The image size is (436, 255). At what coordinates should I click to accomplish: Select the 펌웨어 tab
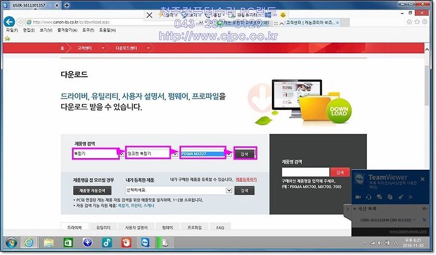point(167,227)
